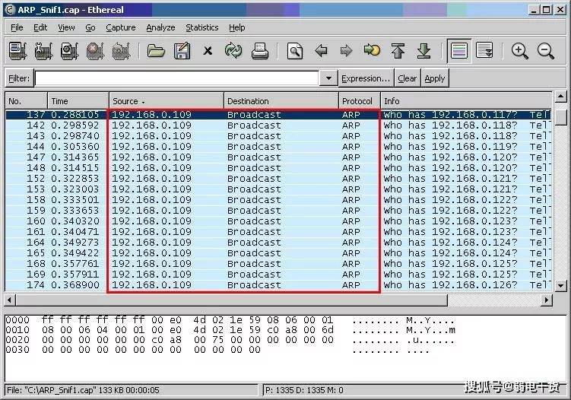
Task: Click the Expression... button
Action: tap(366, 78)
